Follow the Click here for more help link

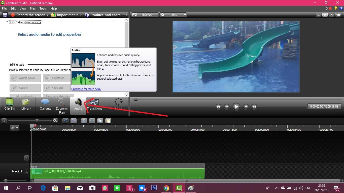86,89
